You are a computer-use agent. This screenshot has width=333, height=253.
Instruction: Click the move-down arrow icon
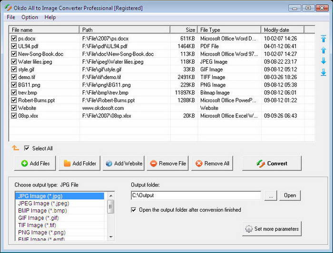pyautogui.click(x=323, y=61)
